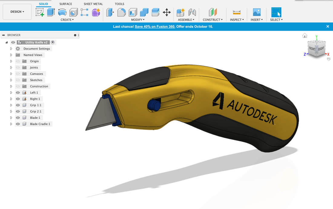
Task: Click the FRONT face of ViewCube
Action: [x=312, y=49]
